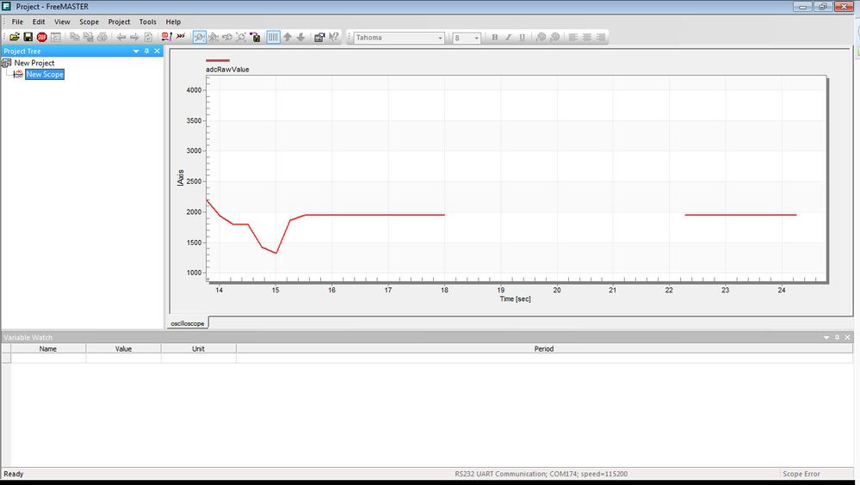The height and width of the screenshot is (485, 860).
Task: Align text right
Action: pos(601,37)
